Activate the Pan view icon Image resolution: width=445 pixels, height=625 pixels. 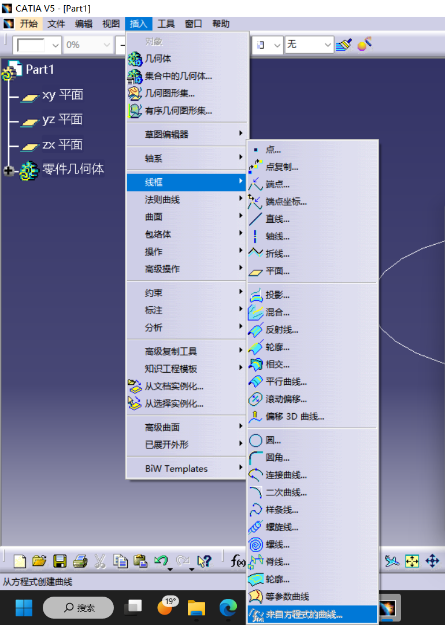[432, 561]
